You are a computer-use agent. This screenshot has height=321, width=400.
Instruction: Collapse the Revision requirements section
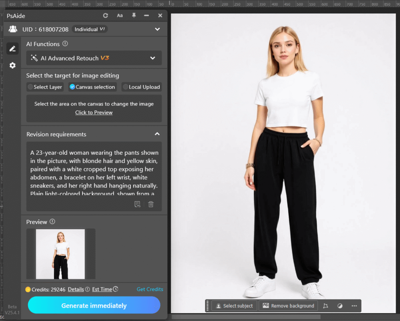[x=157, y=134]
